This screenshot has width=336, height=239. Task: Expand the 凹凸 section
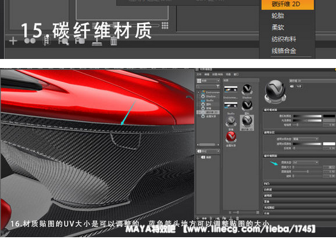[299, 184]
